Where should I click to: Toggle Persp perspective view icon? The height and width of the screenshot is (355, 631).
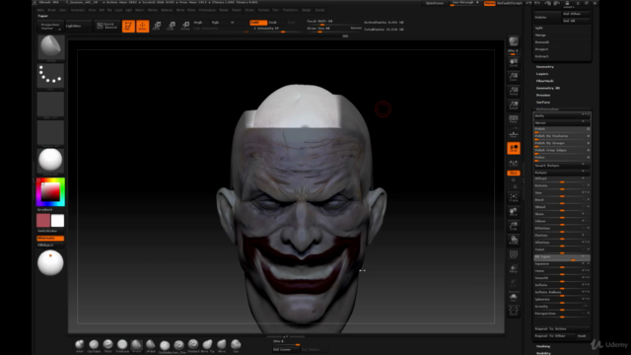[x=514, y=119]
